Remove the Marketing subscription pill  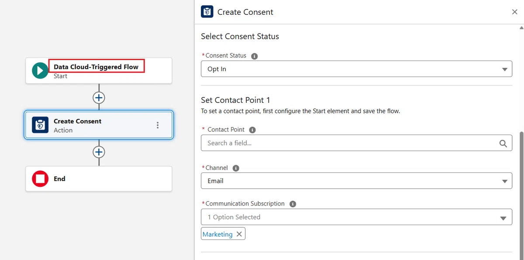click(239, 234)
